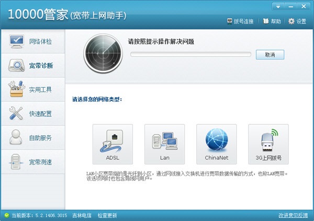This screenshot has height=221, width=314.
Task: Click the 帮助 book icon
Action: (265, 21)
